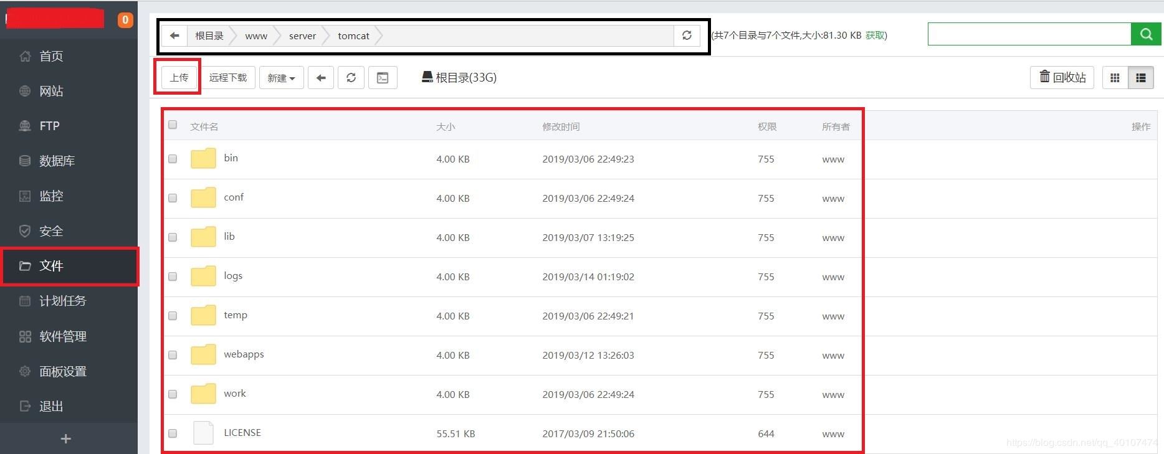This screenshot has height=454, width=1164.
Task: Click the www breadcrumb
Action: point(256,35)
